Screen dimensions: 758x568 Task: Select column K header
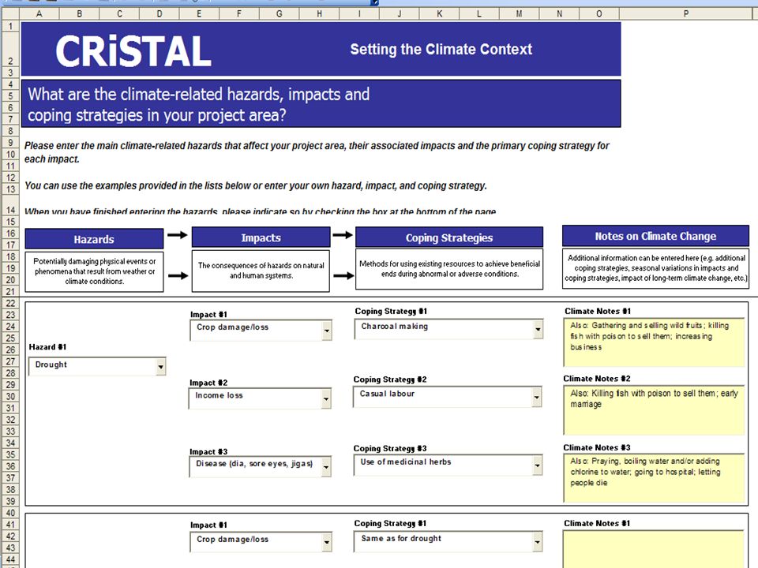[x=440, y=14]
